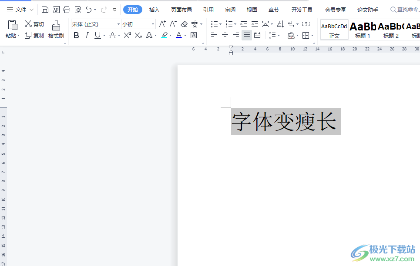This screenshot has height=266, width=420.
Task: Click the first-line indent marker on ruler
Action: point(231,47)
